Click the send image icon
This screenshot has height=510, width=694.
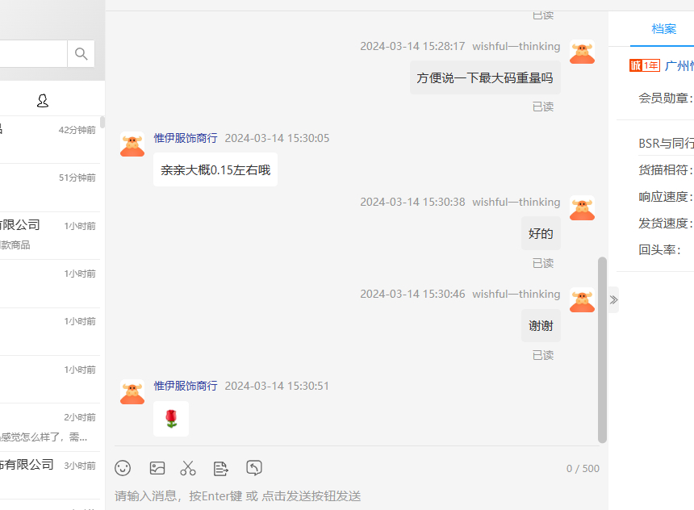pos(157,468)
